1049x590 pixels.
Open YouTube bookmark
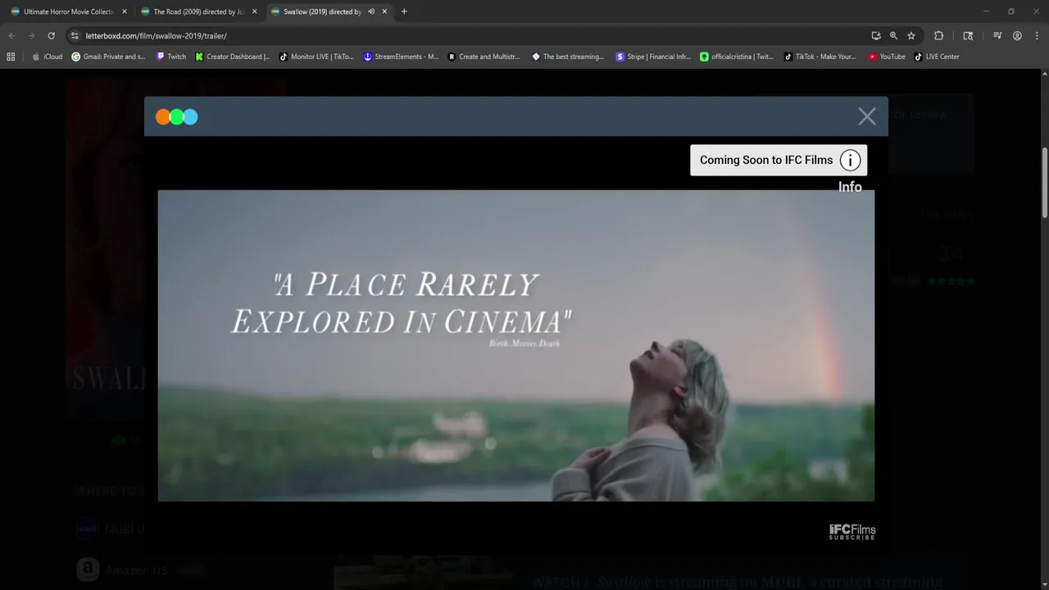click(886, 57)
